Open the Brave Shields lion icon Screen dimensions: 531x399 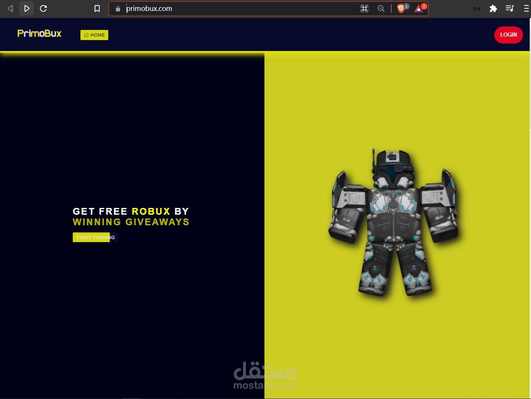point(402,8)
